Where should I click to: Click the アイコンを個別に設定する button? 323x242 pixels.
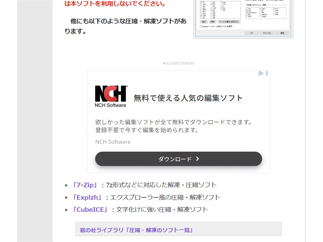click(229, 22)
